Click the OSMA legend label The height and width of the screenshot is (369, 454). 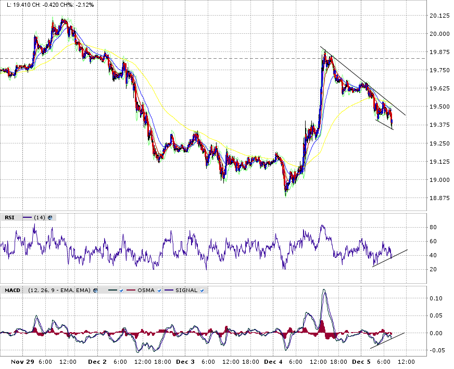[x=146, y=291]
